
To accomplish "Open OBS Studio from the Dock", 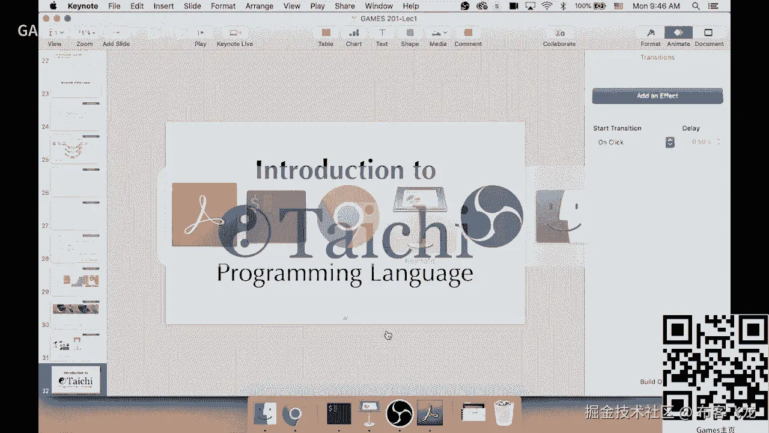I will click(400, 414).
